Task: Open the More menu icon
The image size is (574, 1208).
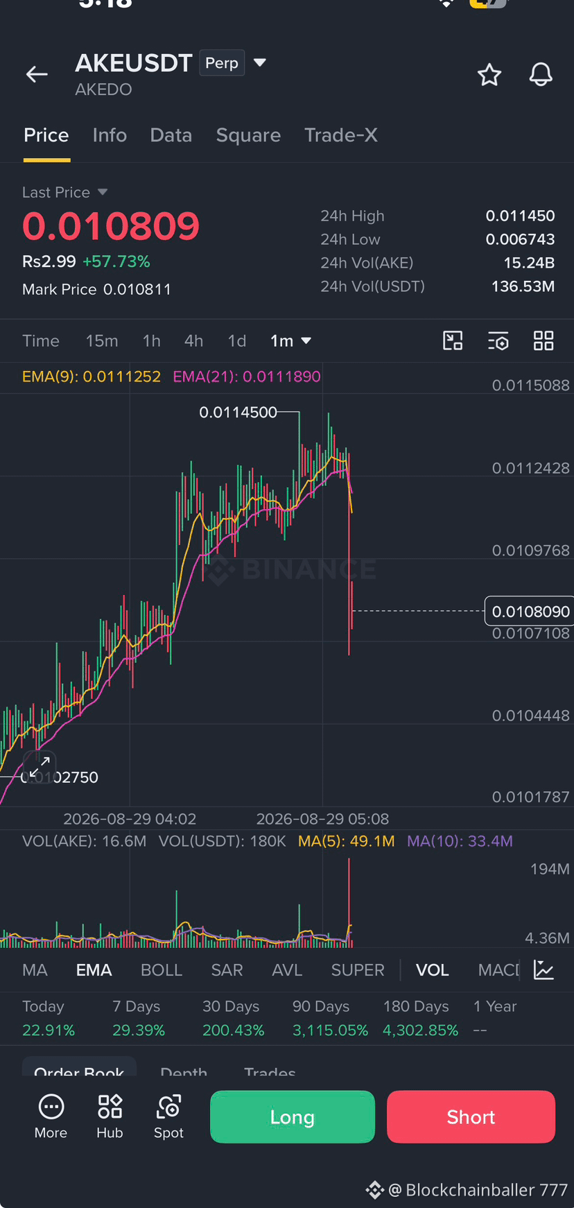Action: point(51,1116)
